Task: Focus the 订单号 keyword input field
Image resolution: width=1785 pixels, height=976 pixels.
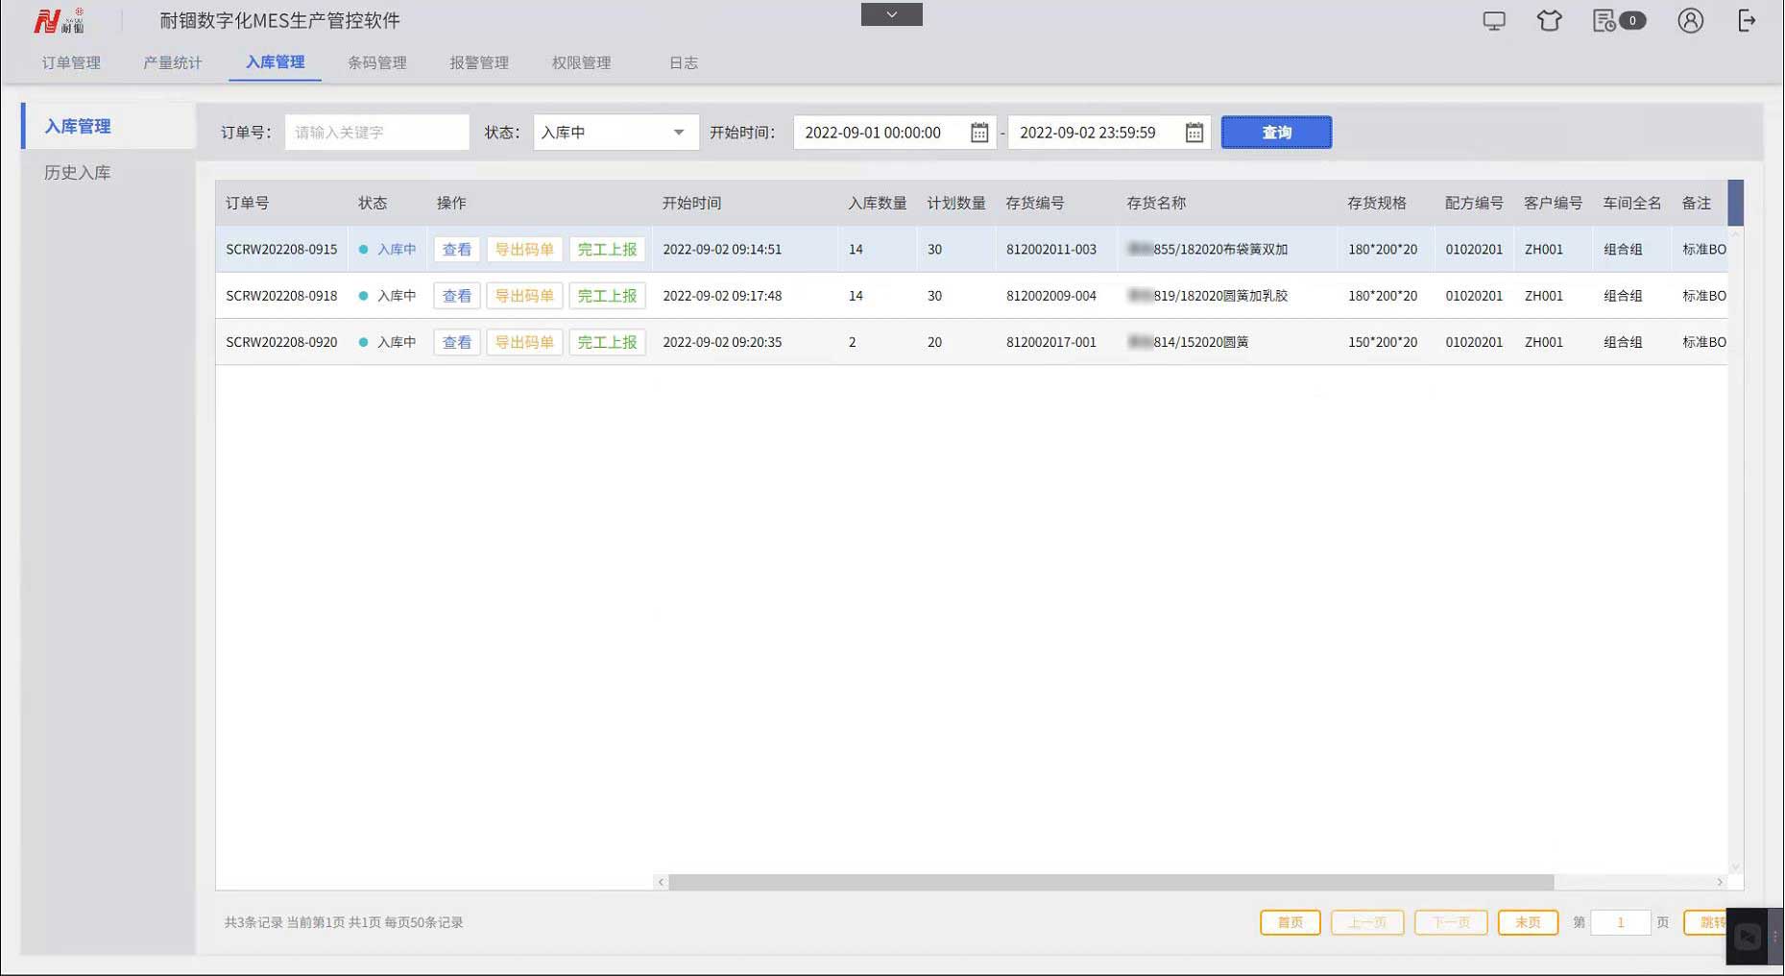Action: coord(376,133)
